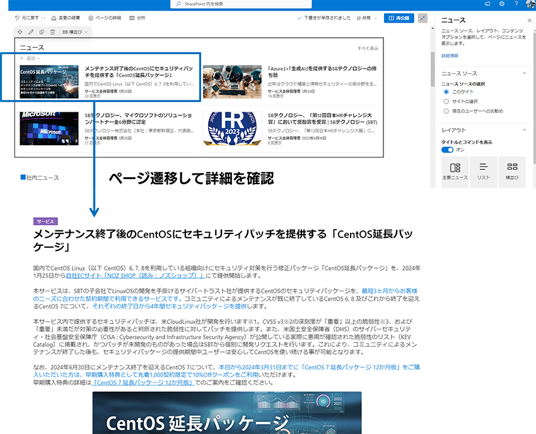The width and height of the screenshot is (536, 434).
Task: Click the megaphone feedback icon in header
Action: [x=487, y=4]
